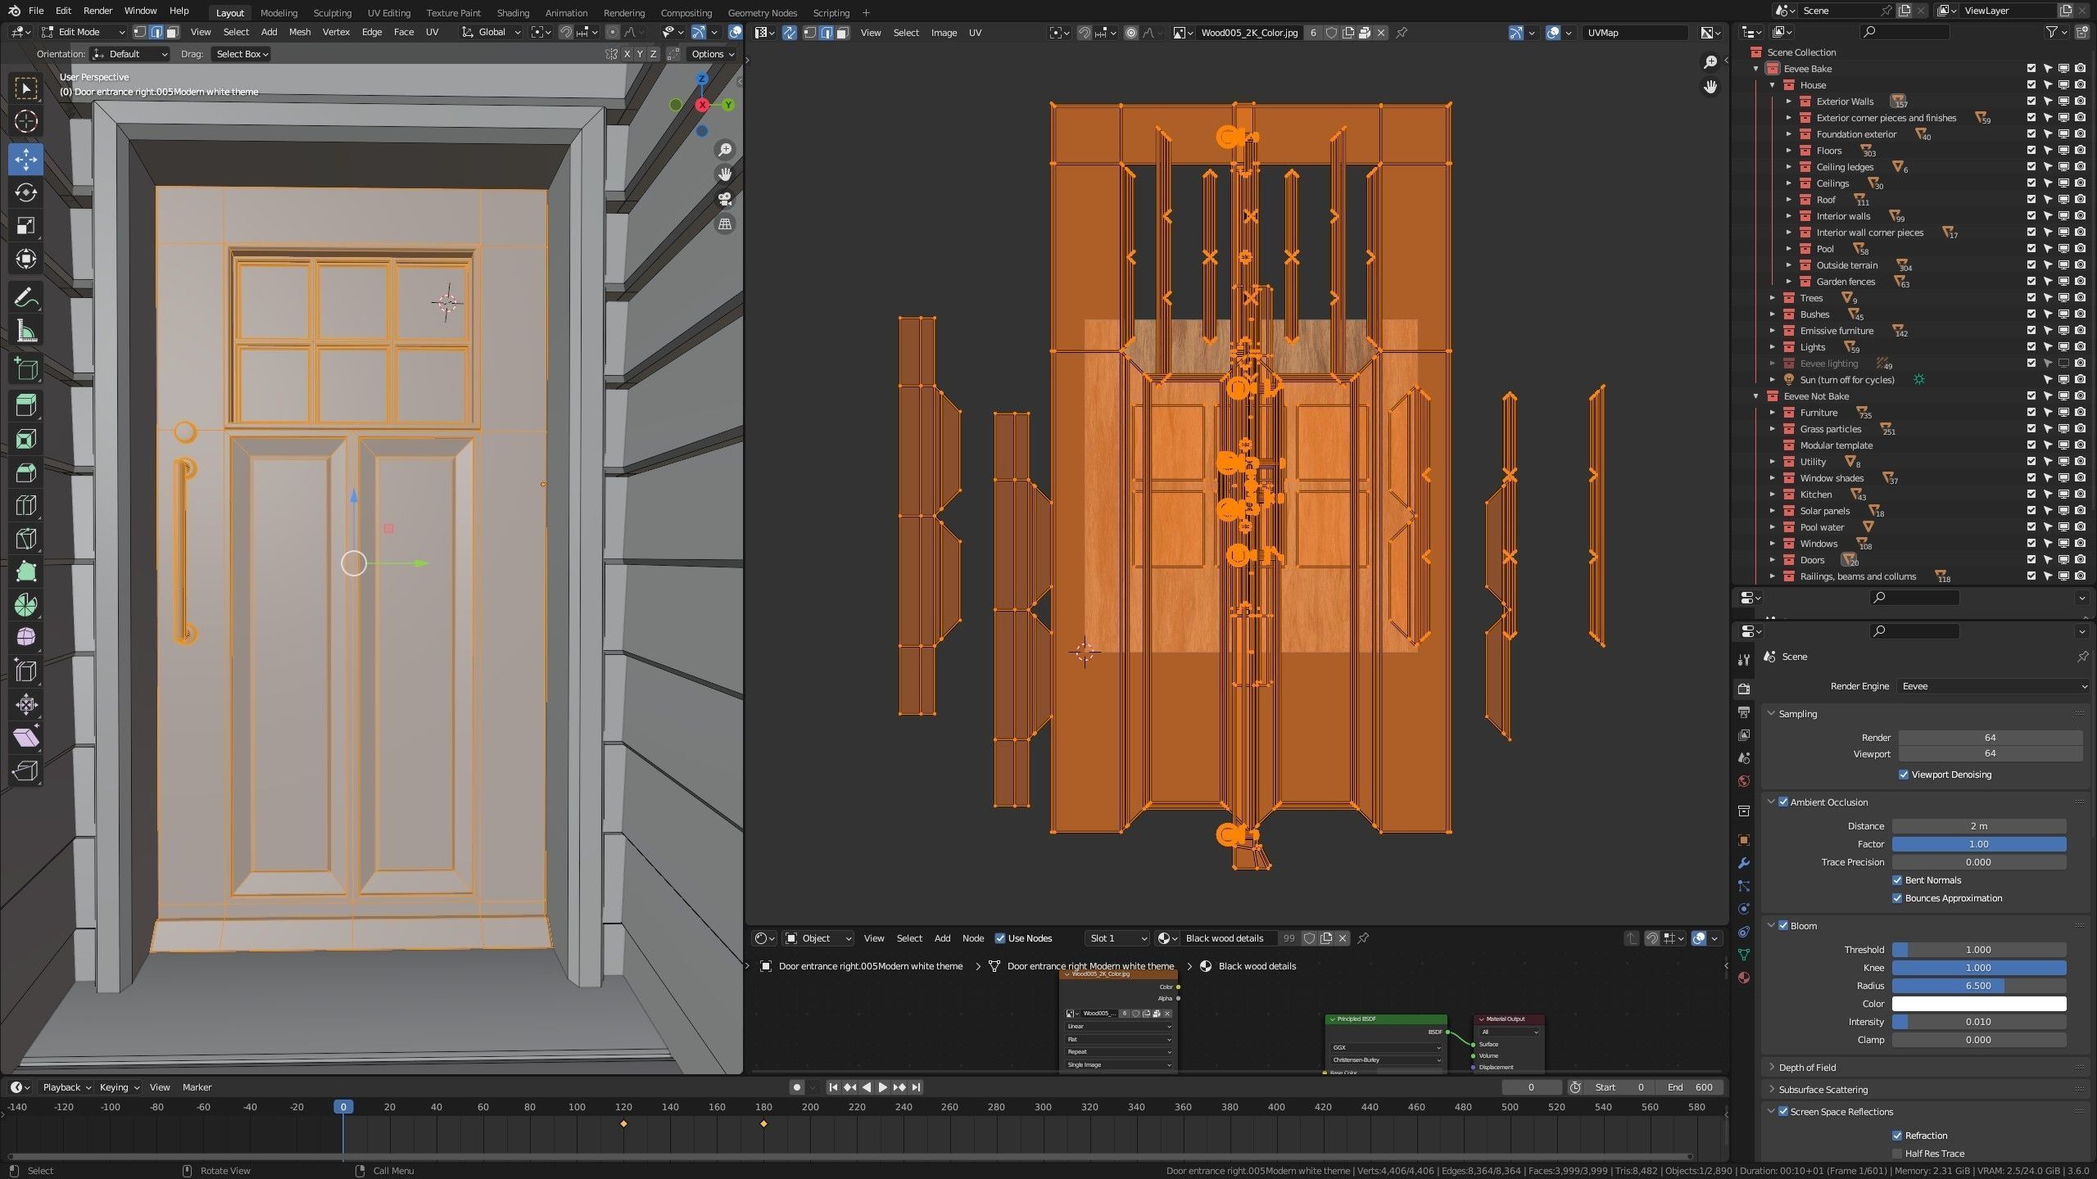
Task: Select the Move tool in the 3D viewport toolbar
Action: tap(25, 159)
